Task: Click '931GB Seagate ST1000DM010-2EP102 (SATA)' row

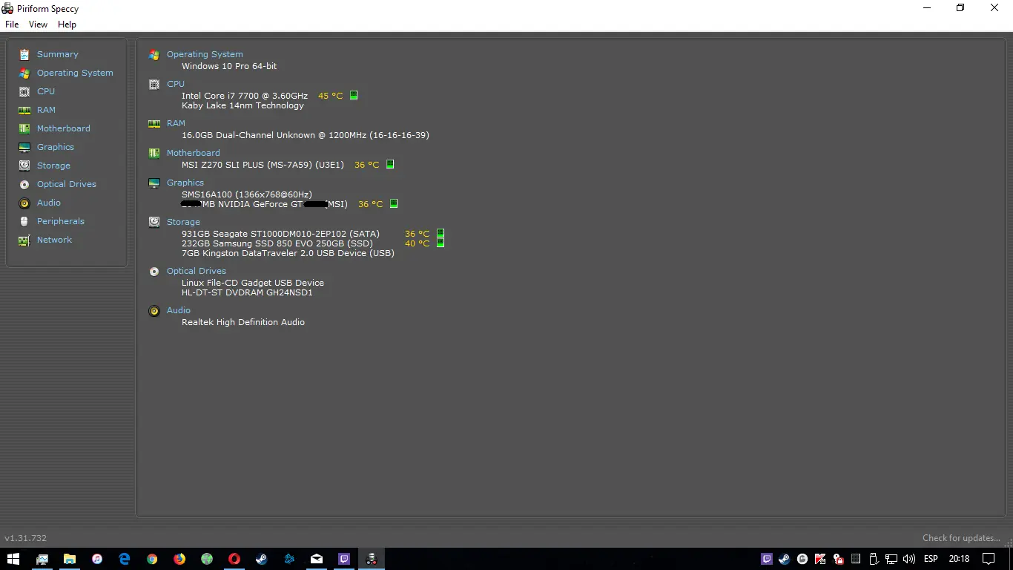Action: pos(280,234)
